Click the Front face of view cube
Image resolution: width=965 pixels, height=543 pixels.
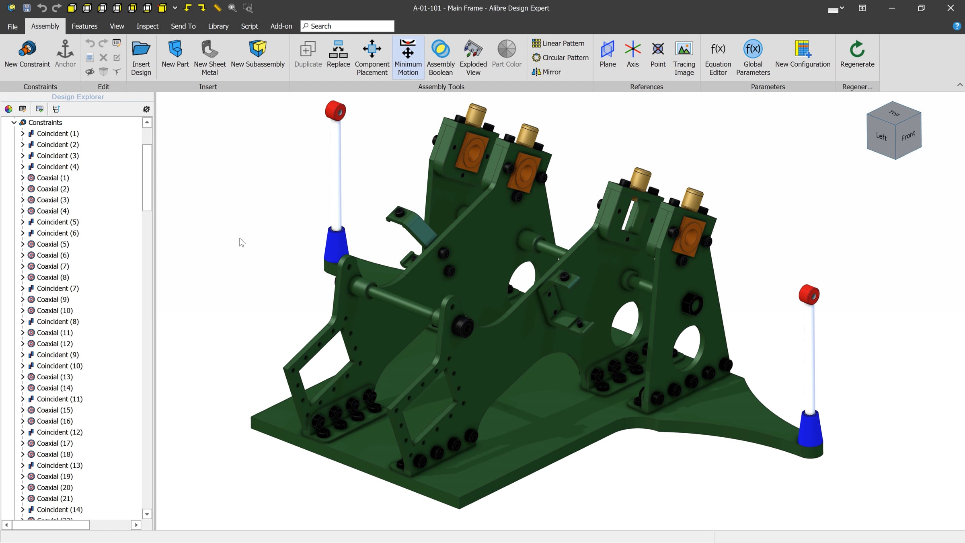click(908, 137)
